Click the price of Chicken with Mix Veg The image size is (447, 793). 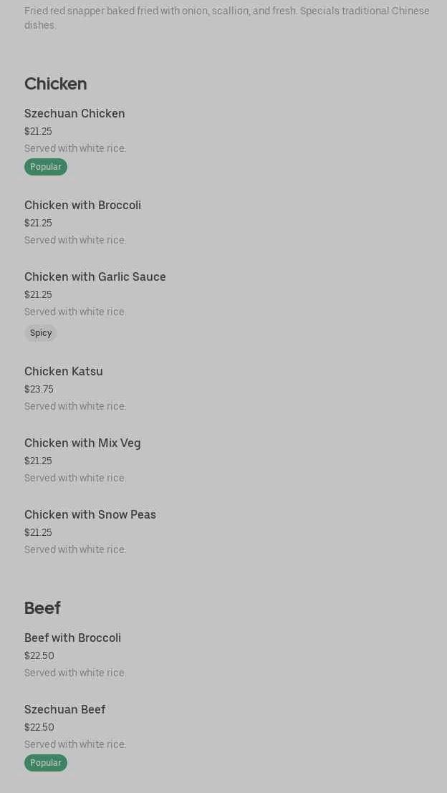click(x=38, y=461)
